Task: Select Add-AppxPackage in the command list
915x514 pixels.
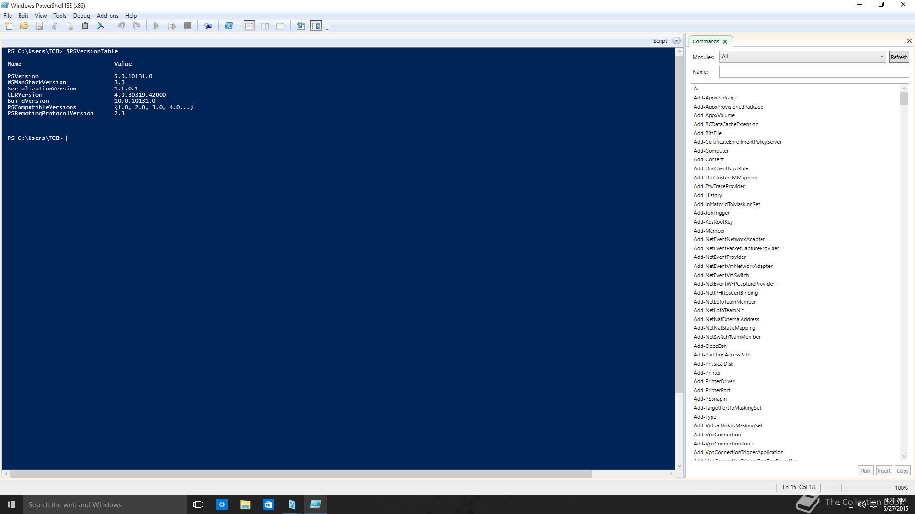Action: pos(715,98)
